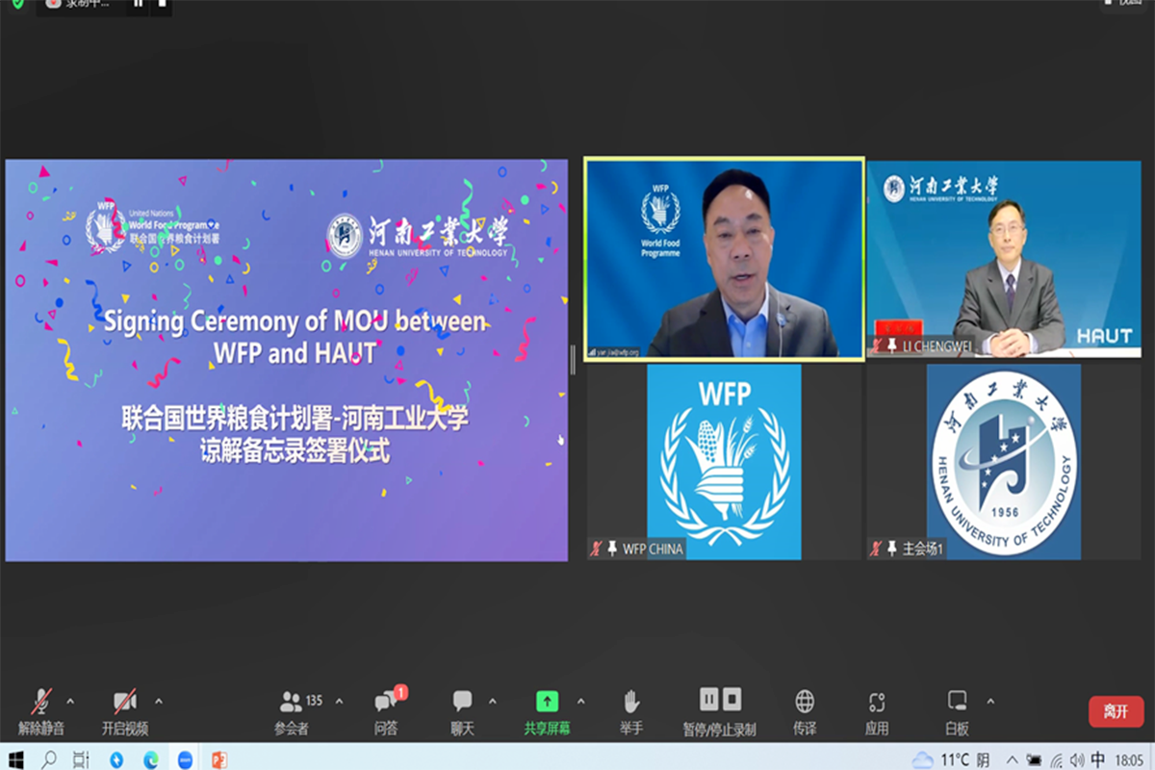This screenshot has height=770, width=1155.
Task: Select the LI CHENGWEI video tile
Action: pyautogui.click(x=1004, y=259)
